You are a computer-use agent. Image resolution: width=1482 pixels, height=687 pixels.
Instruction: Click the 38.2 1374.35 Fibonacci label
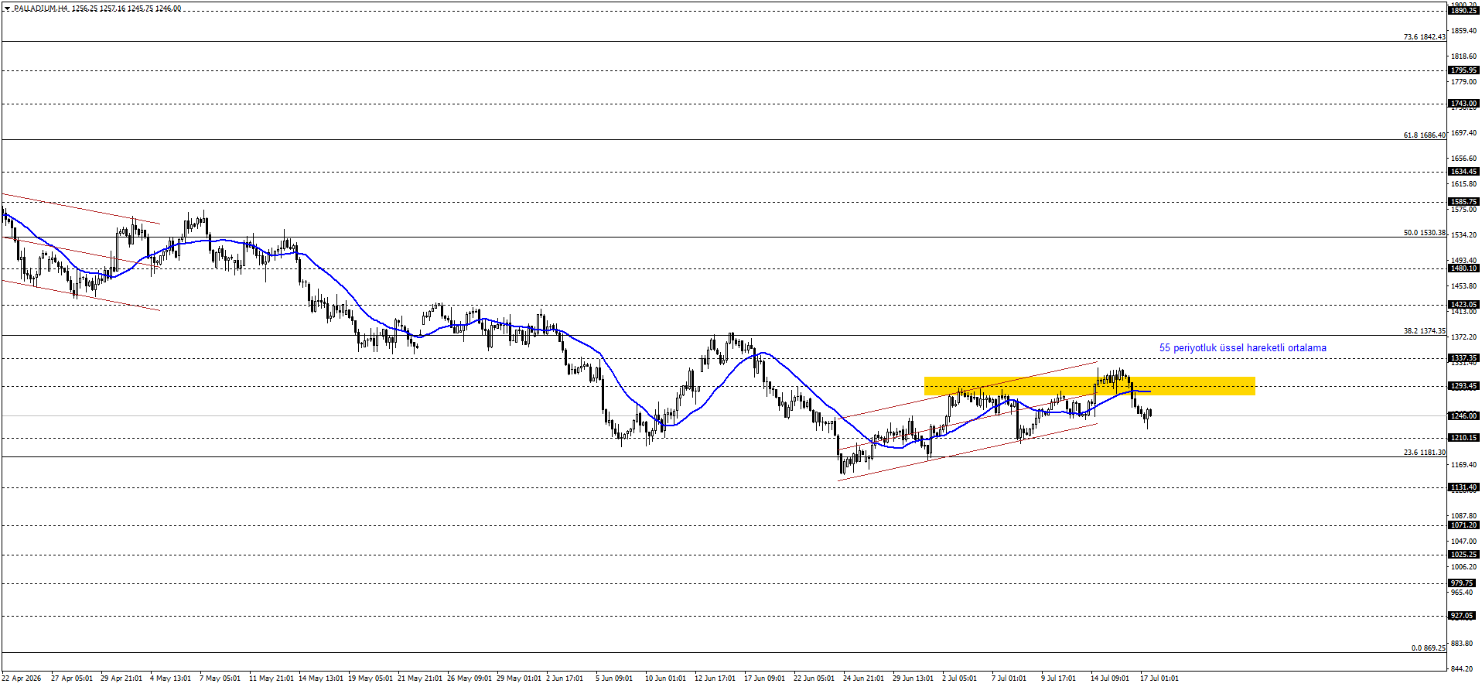click(x=1424, y=331)
